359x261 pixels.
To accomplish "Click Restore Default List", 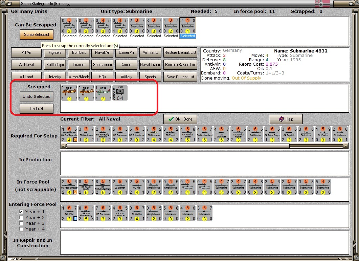I will 180,52.
